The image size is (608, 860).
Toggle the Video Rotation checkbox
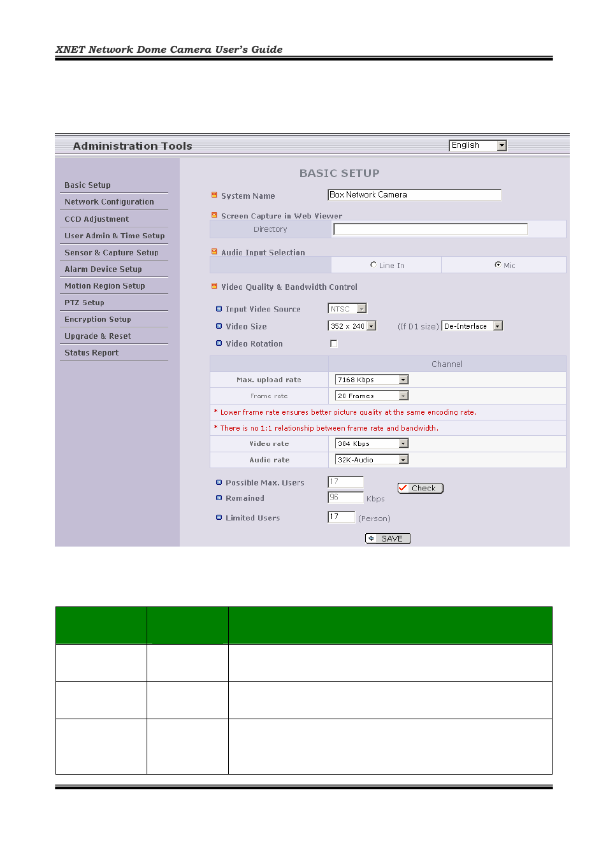[x=333, y=343]
